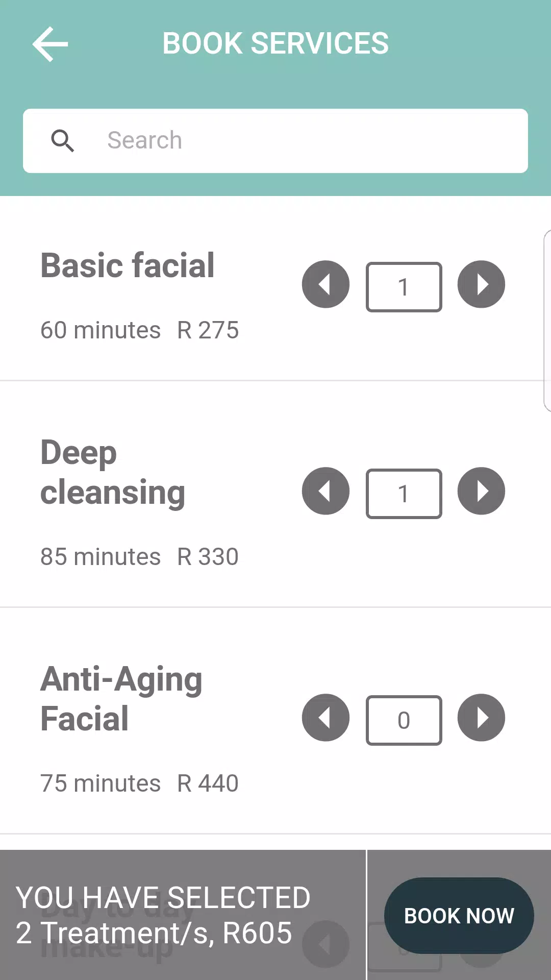The image size is (551, 980).
Task: Tap the Deep cleansing quantity box
Action: pos(404,493)
